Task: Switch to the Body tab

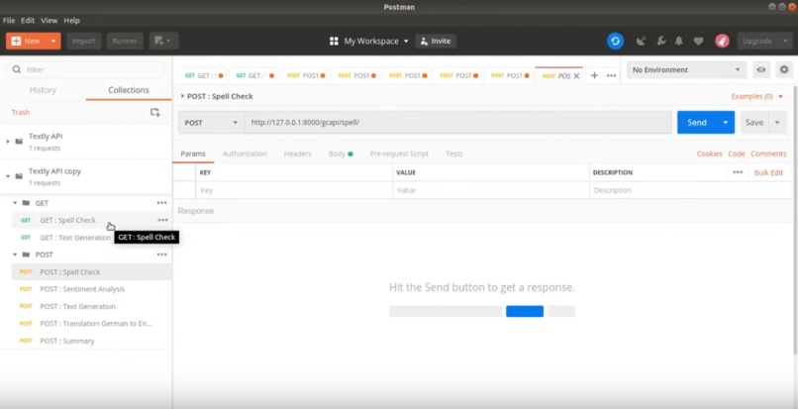Action: [341, 153]
